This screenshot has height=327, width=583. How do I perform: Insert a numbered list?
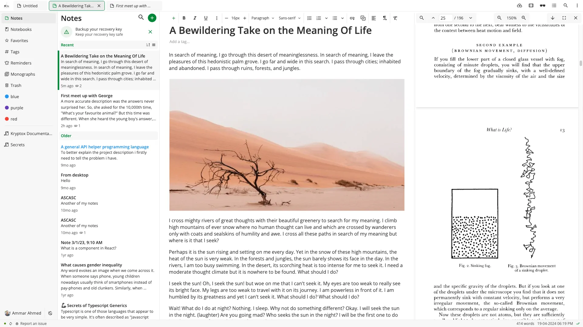click(x=319, y=18)
